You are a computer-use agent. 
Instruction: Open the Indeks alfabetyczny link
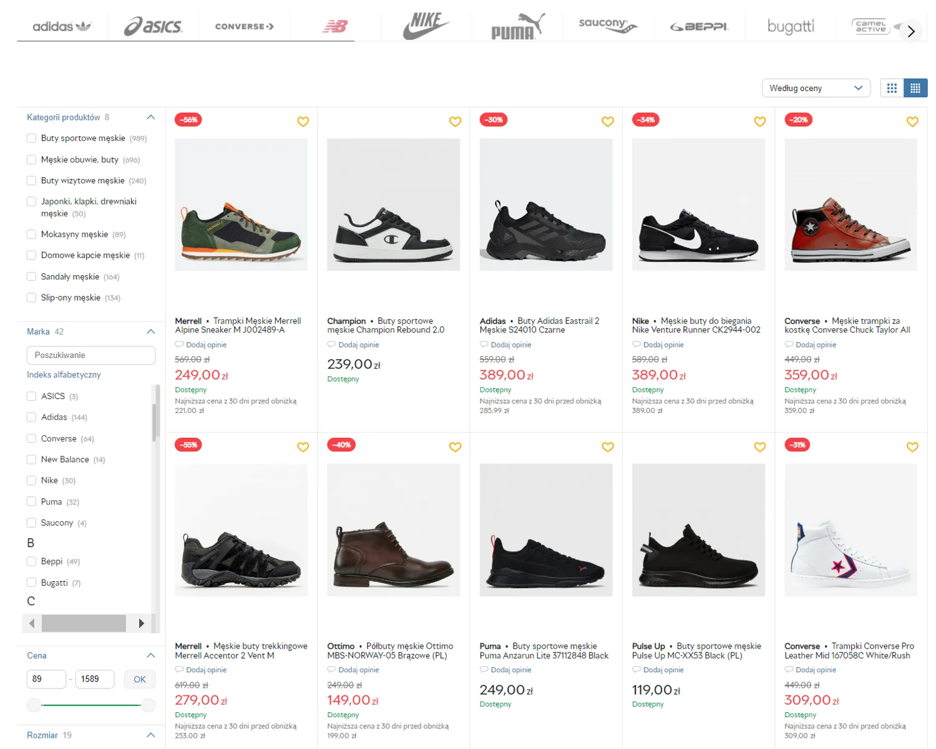pos(64,375)
